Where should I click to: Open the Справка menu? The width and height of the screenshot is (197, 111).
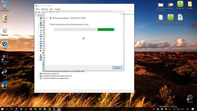coord(58,9)
